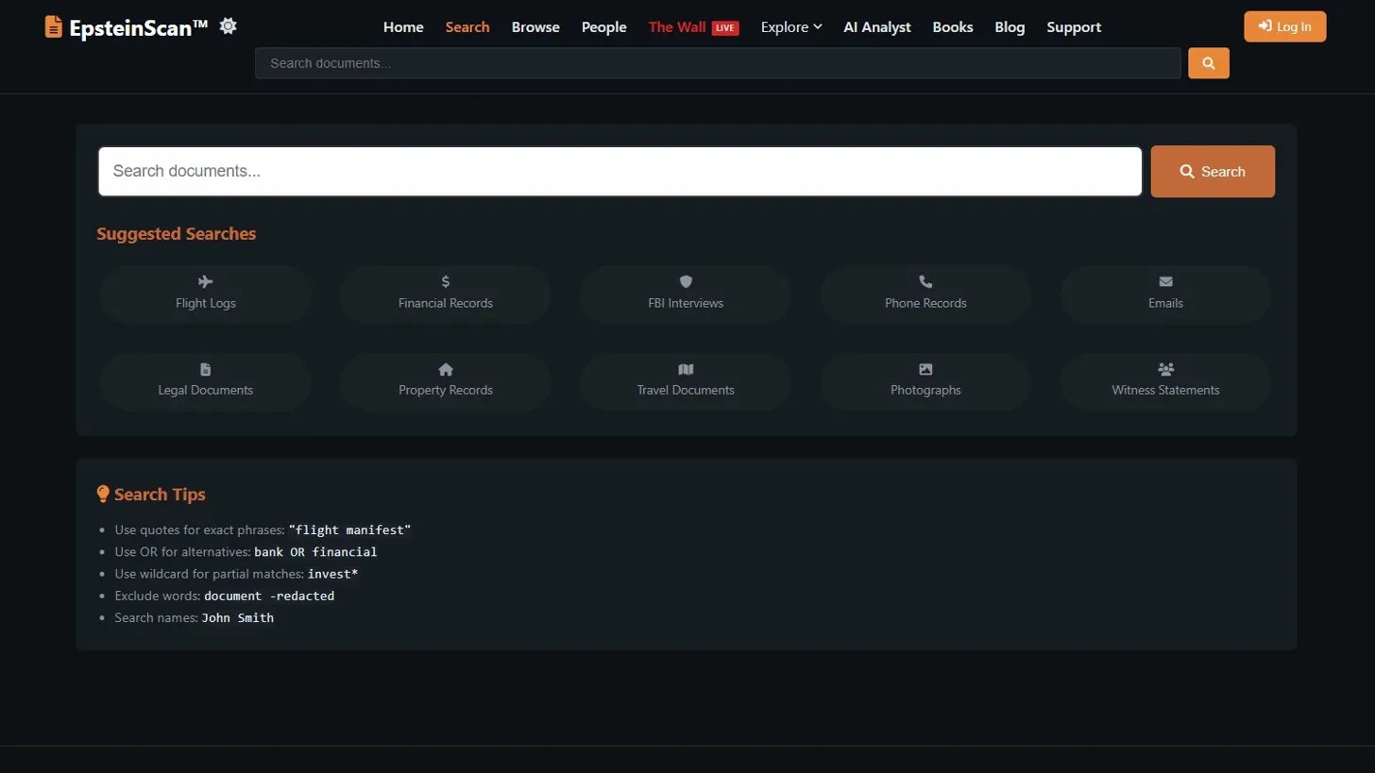Open the Search nav item
The height and width of the screenshot is (773, 1375).
[467, 27]
